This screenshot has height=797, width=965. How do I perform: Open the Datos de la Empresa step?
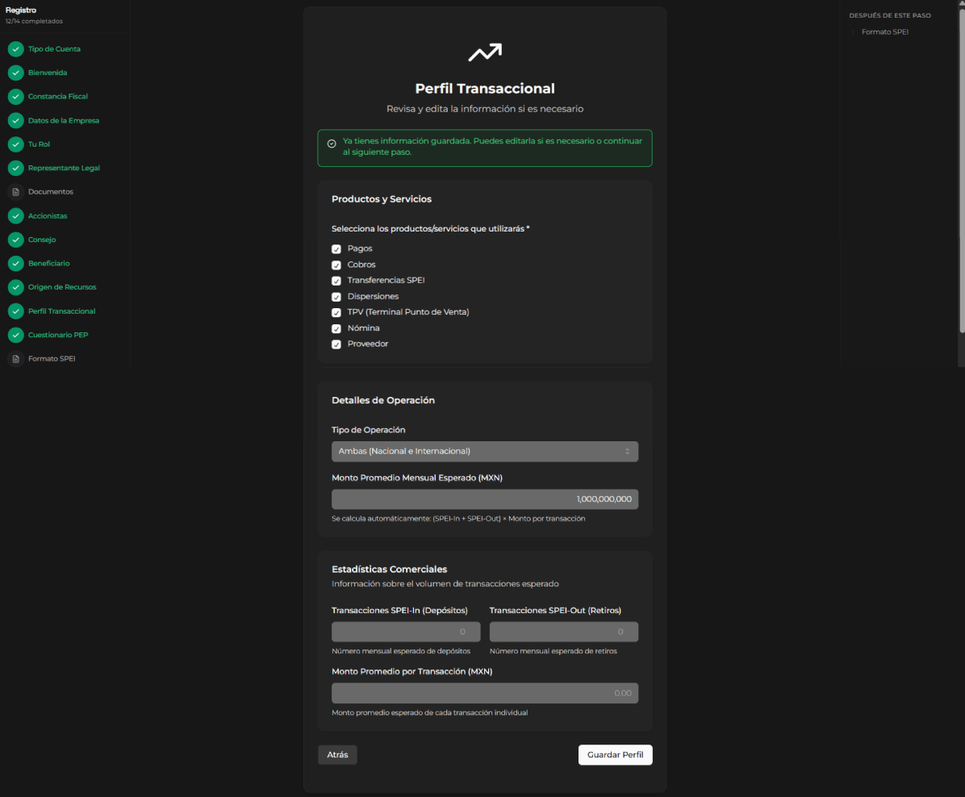64,121
